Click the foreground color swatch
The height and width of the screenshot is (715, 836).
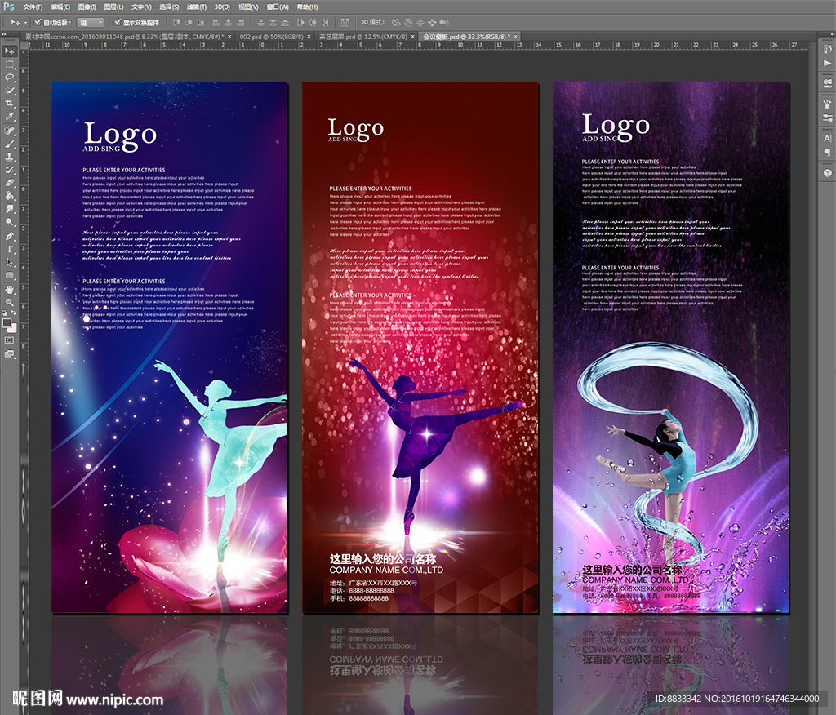pos(7,322)
